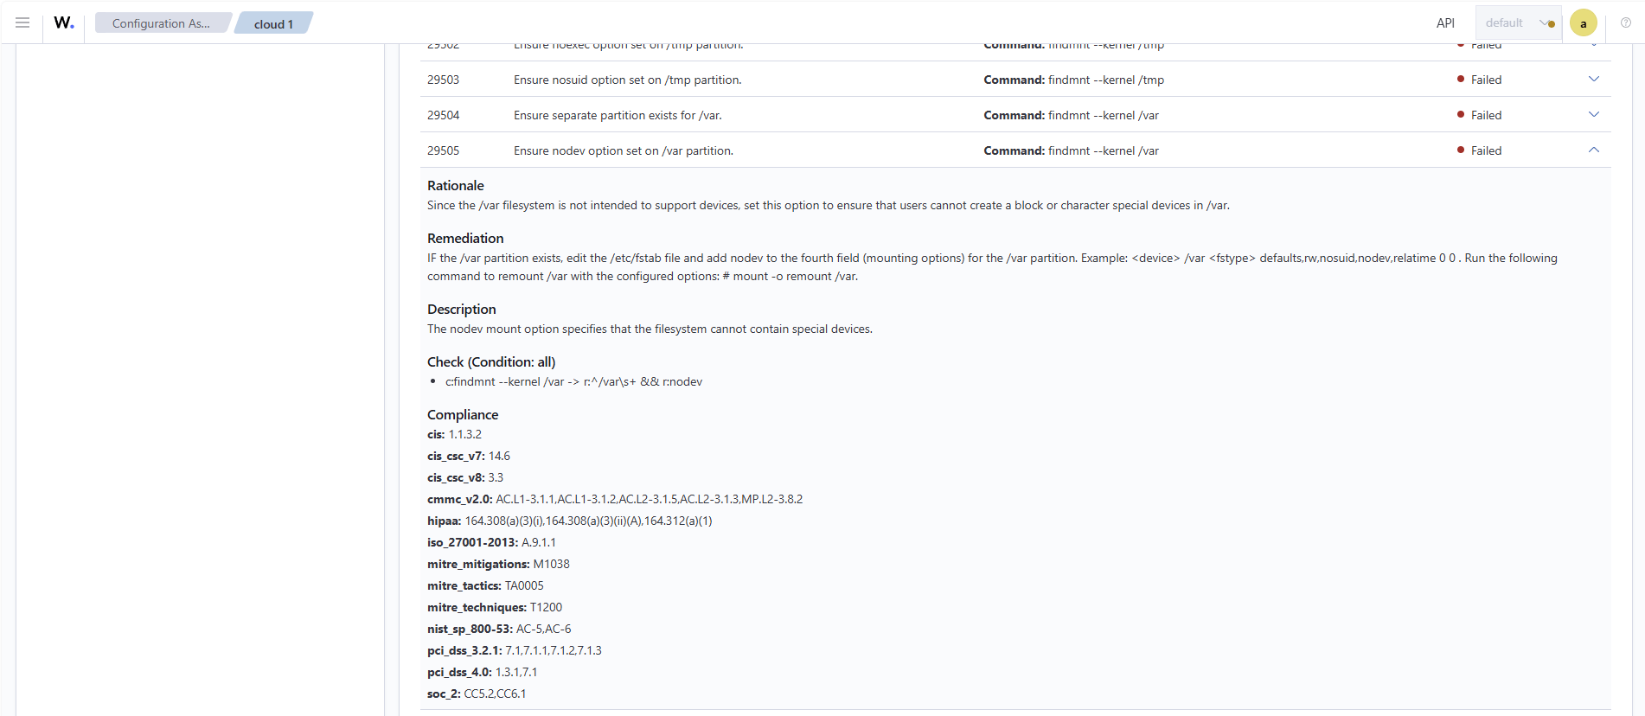Click the index pattern status dot icon
The width and height of the screenshot is (1645, 716).
(x=1552, y=24)
